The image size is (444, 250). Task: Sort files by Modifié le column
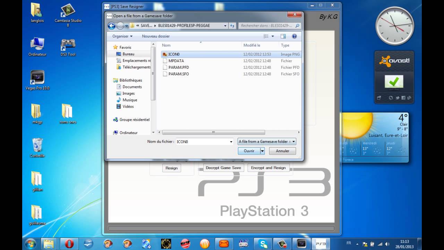point(260,45)
